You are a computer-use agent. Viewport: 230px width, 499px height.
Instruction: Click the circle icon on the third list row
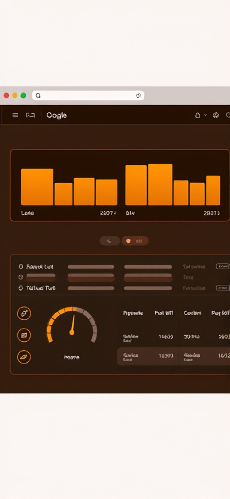[21, 288]
